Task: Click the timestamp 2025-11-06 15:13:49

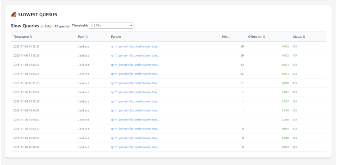Action: [26, 147]
